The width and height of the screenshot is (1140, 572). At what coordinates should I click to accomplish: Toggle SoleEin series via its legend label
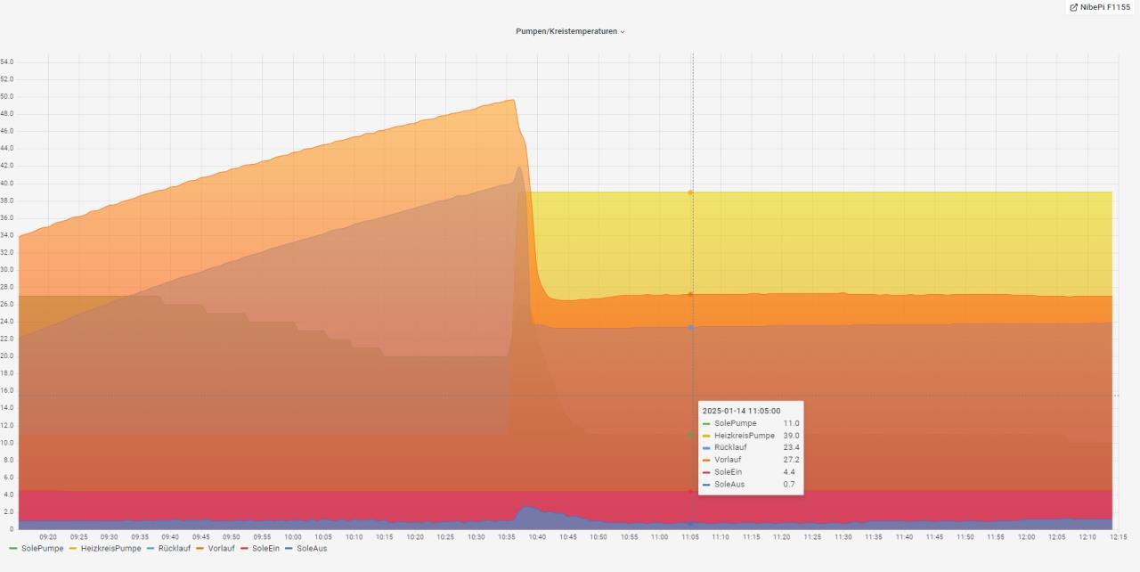(265, 548)
